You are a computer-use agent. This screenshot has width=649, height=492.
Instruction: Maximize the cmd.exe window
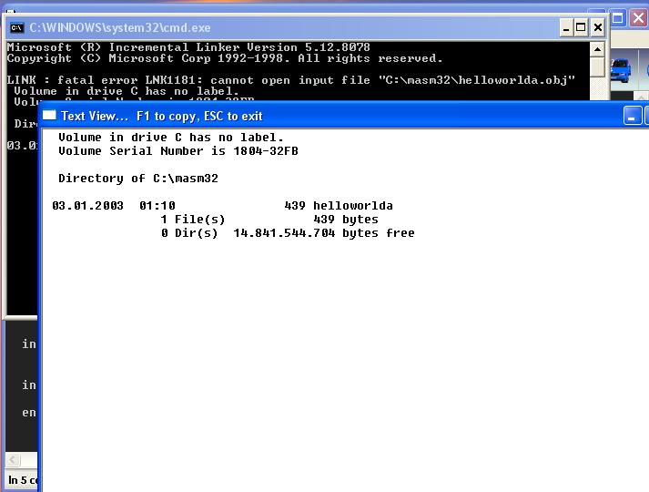coord(581,27)
